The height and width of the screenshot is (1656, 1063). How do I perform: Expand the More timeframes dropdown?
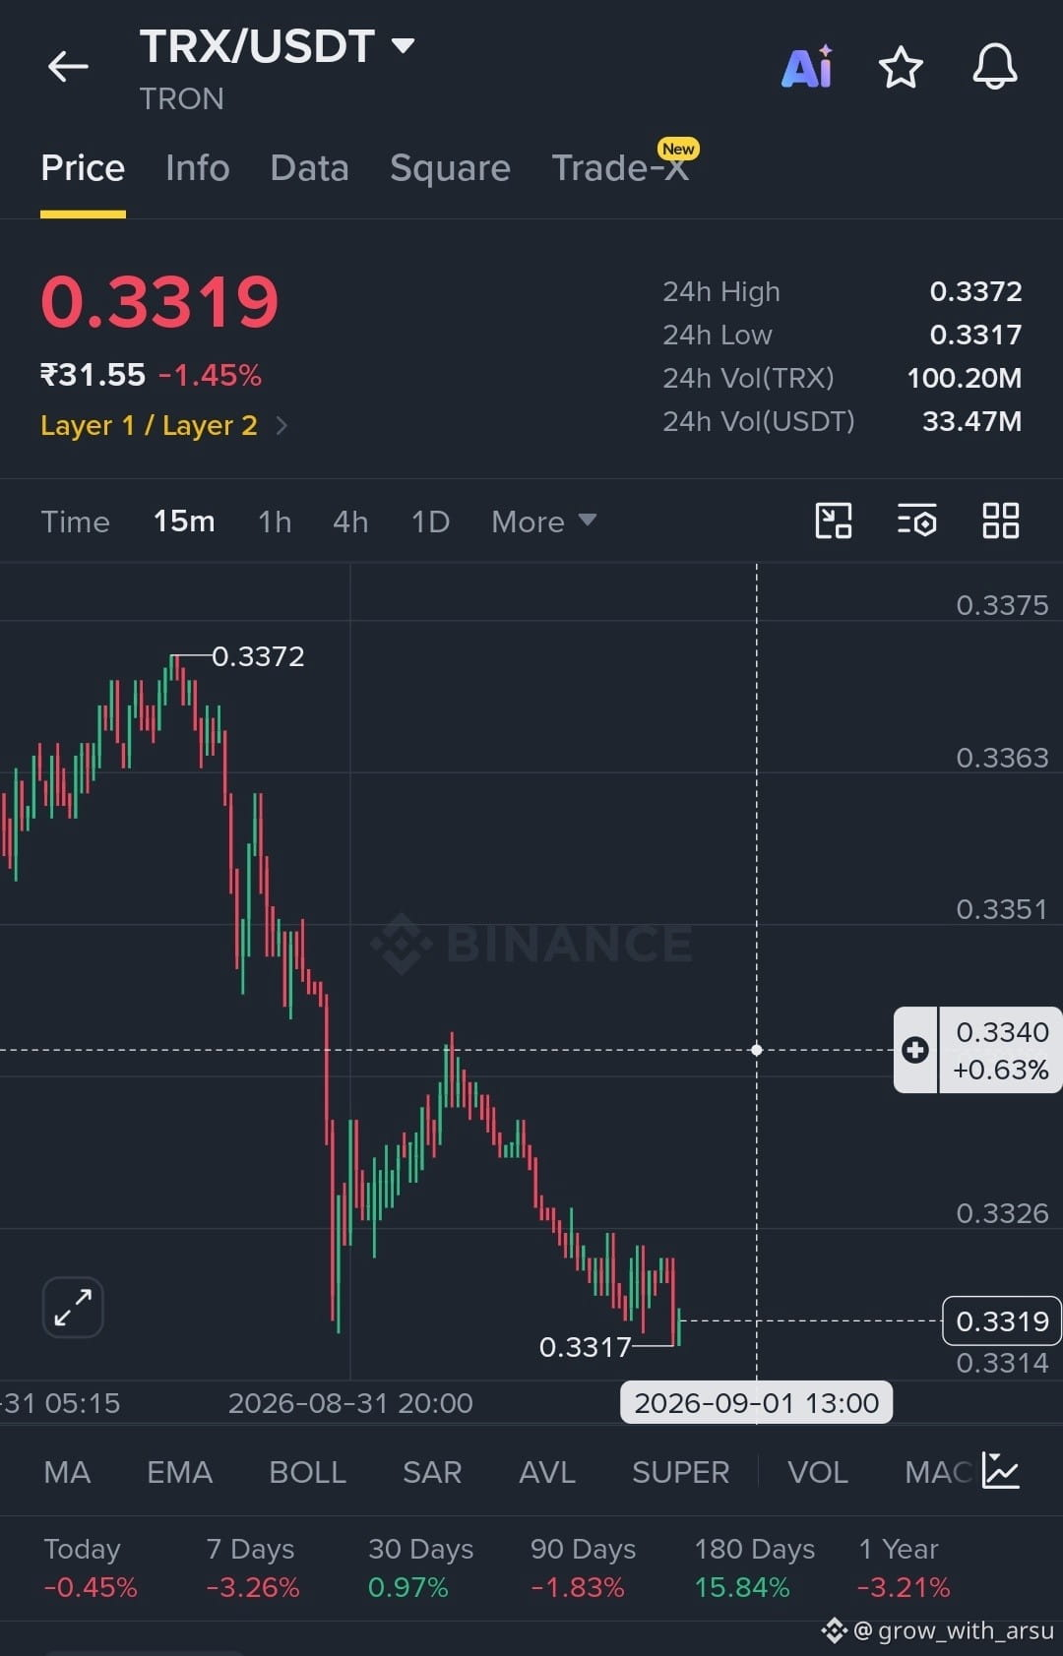pyautogui.click(x=544, y=521)
